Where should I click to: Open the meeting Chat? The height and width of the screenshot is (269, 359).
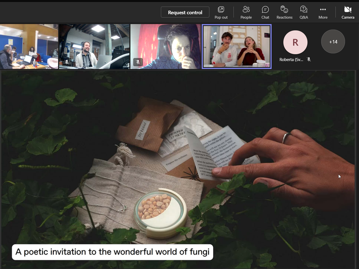pos(265,12)
